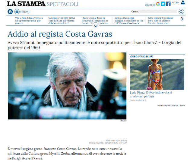Screen dimensions: 190x162
Task: Click the La Stampa logo
Action: coord(26,4)
